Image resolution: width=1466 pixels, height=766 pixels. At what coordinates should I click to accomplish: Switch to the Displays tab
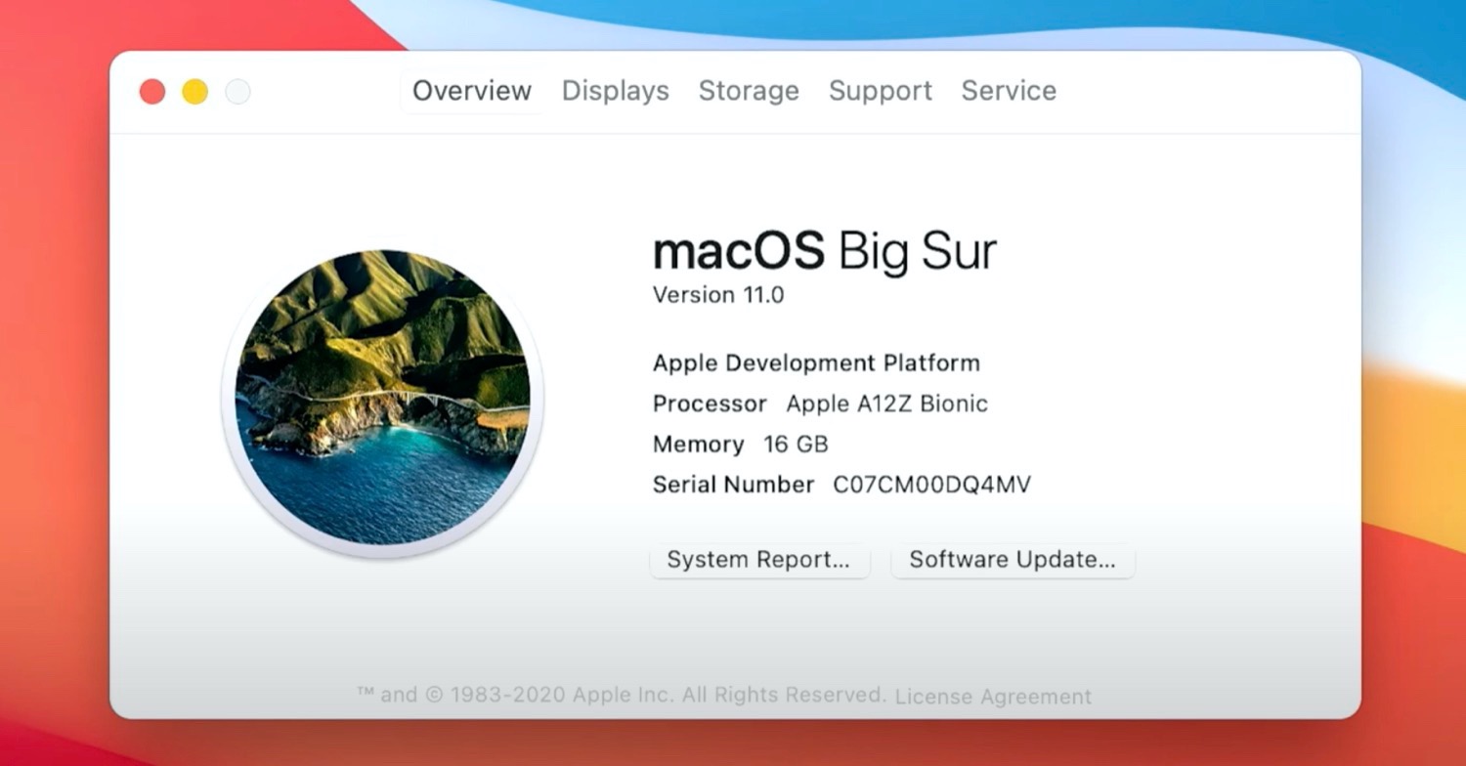pyautogui.click(x=616, y=91)
